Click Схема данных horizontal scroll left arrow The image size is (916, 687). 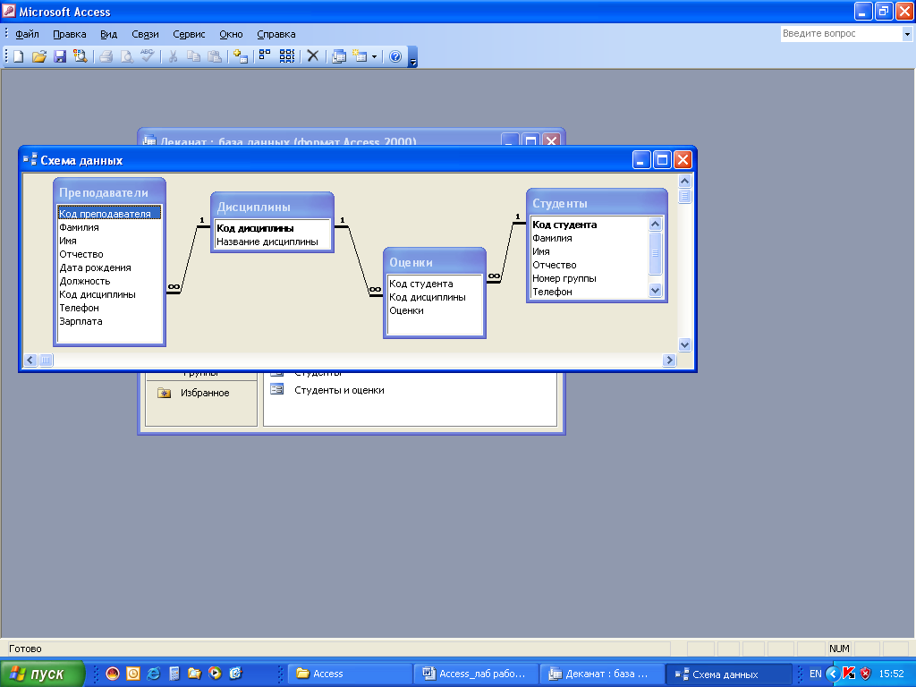coord(30,360)
